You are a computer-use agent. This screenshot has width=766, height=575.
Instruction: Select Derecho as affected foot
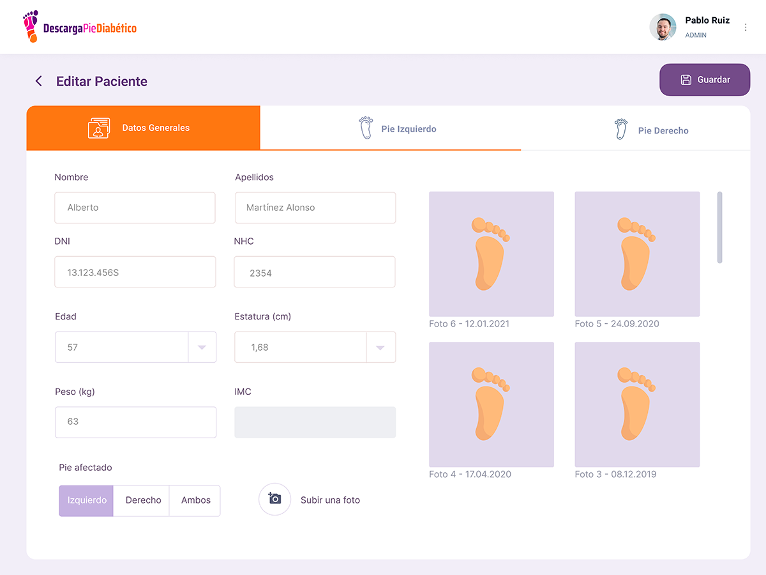pos(143,500)
